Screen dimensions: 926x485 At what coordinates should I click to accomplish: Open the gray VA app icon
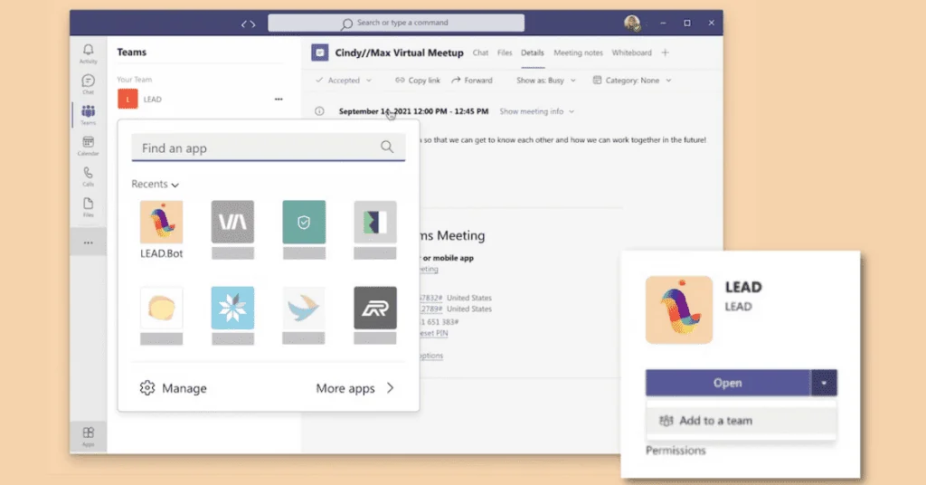pyautogui.click(x=232, y=222)
